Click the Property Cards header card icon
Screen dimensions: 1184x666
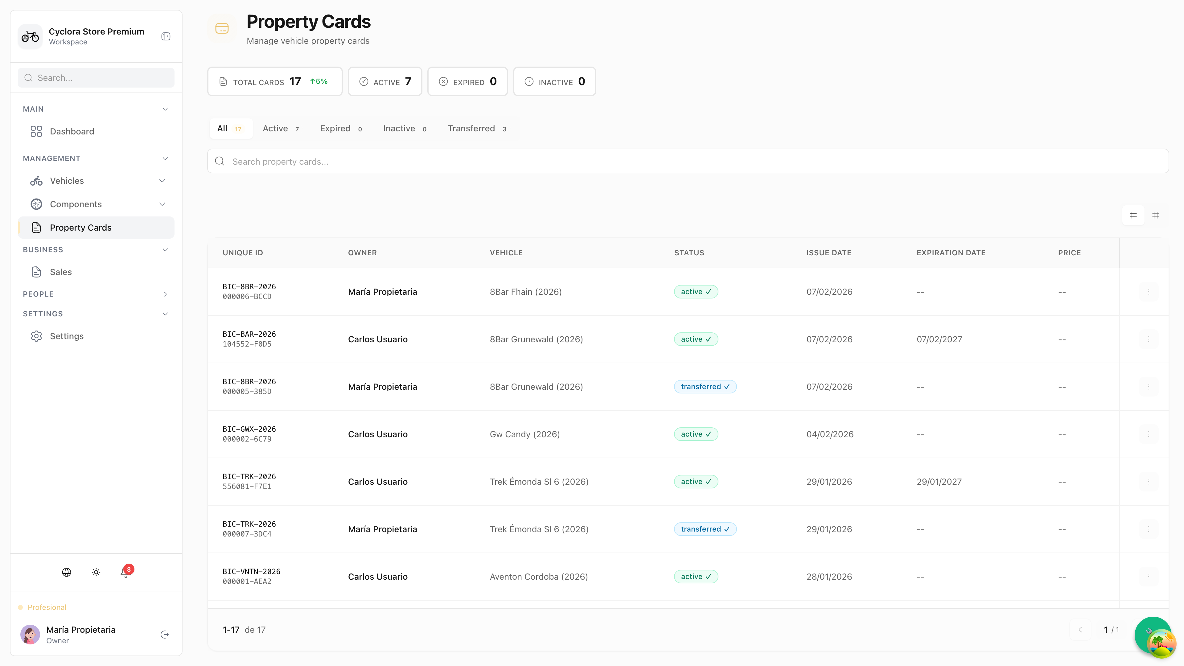coord(222,28)
